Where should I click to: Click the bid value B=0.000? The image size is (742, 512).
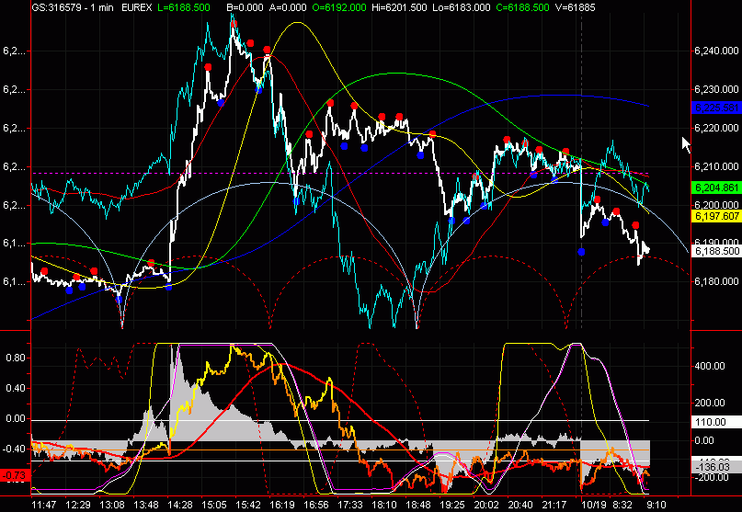pos(245,7)
